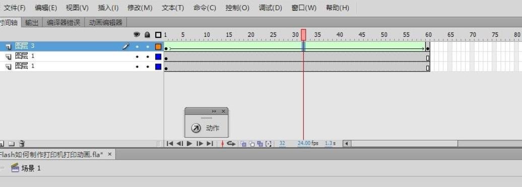Open the 窗口(W) menu
The width and height of the screenshot is (522, 187).
[304, 8]
